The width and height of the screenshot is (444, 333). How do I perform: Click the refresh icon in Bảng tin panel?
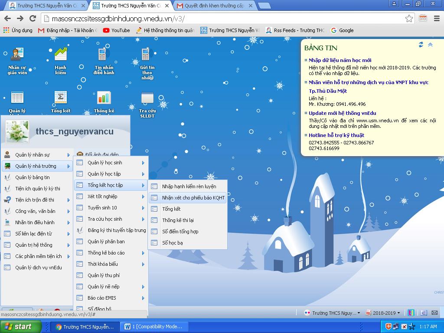click(x=421, y=45)
